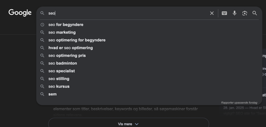Select the suggestion 'seo for begyndere'

point(149,25)
